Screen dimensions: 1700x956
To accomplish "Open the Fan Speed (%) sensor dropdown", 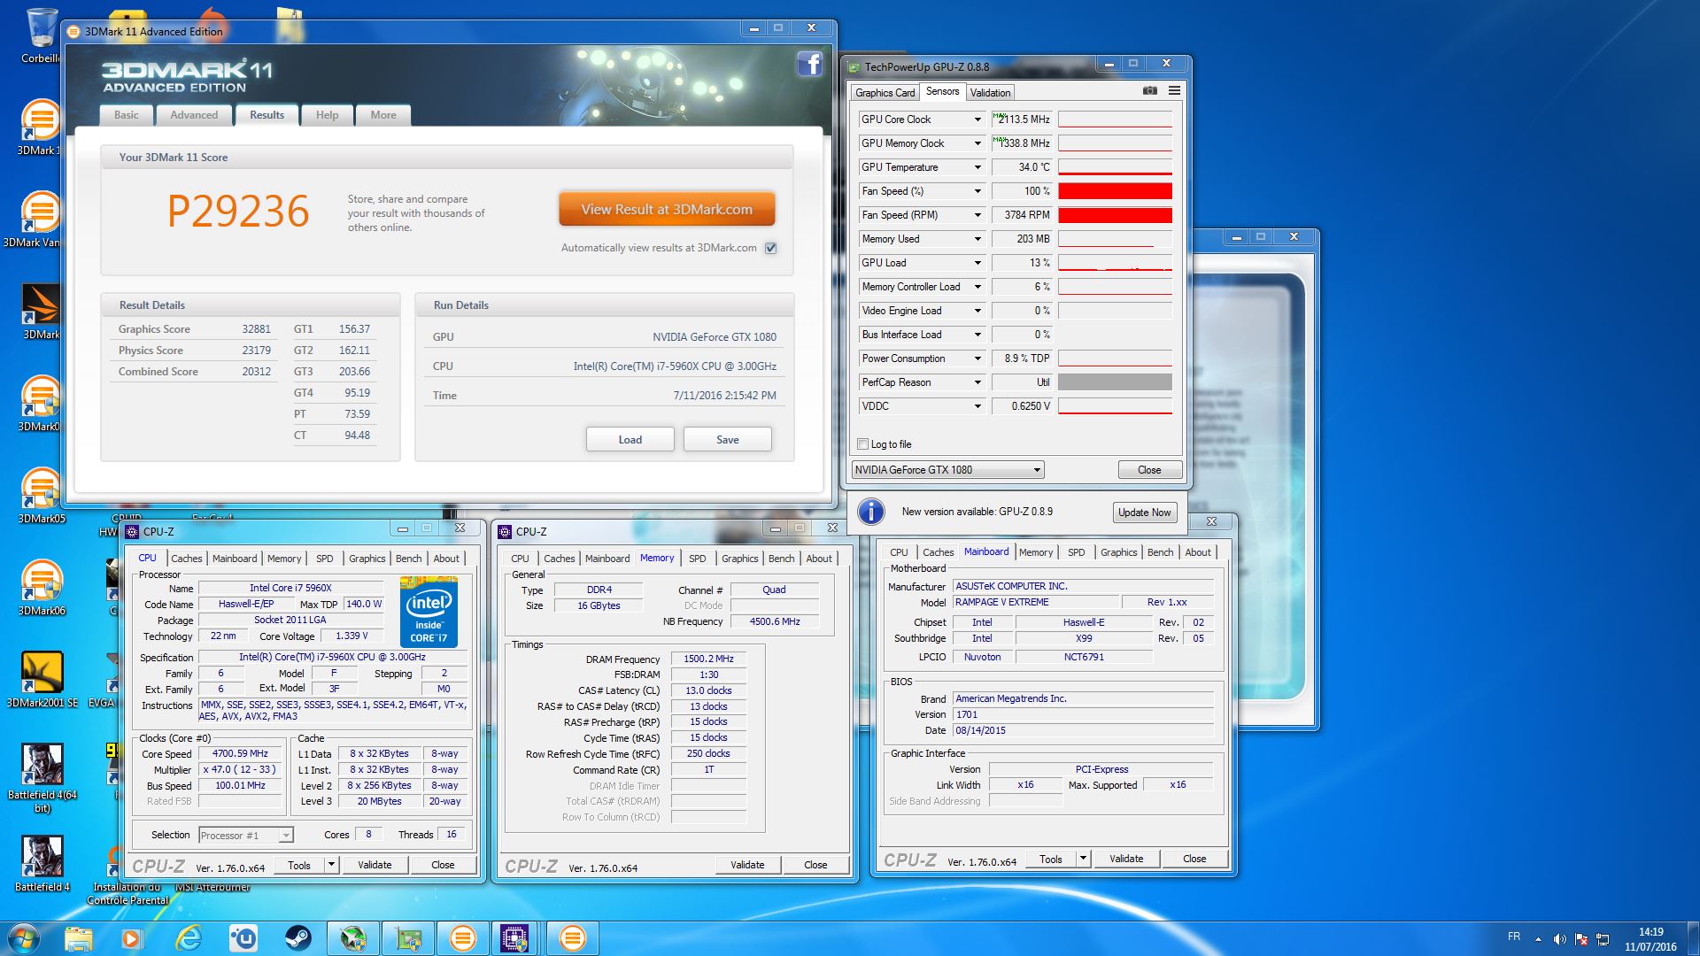I will pos(977,191).
